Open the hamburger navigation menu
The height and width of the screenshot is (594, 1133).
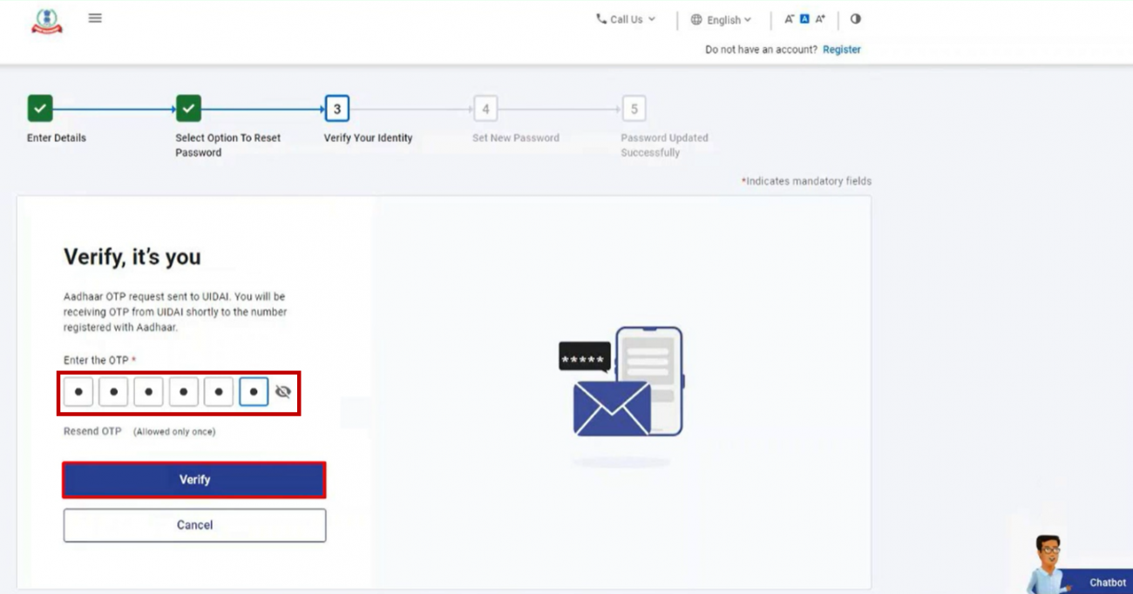95,17
